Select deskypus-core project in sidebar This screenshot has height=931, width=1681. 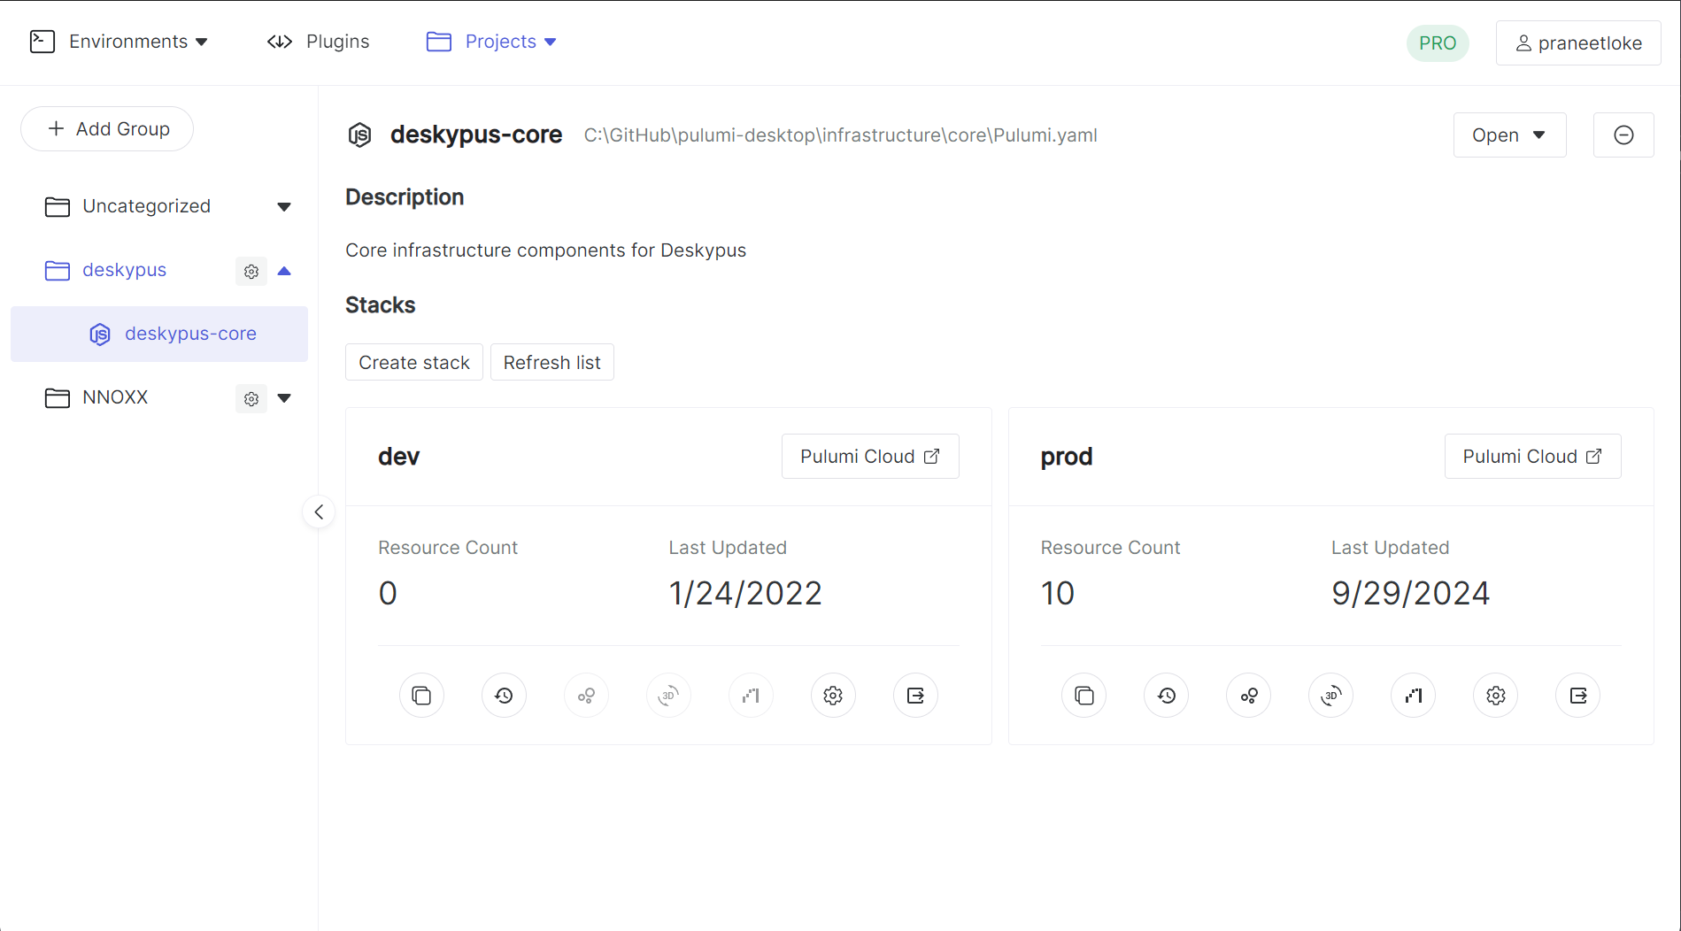[x=159, y=335]
